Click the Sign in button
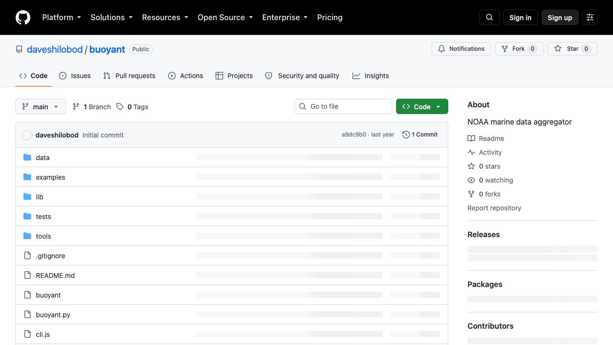The height and width of the screenshot is (345, 613). [x=521, y=17]
